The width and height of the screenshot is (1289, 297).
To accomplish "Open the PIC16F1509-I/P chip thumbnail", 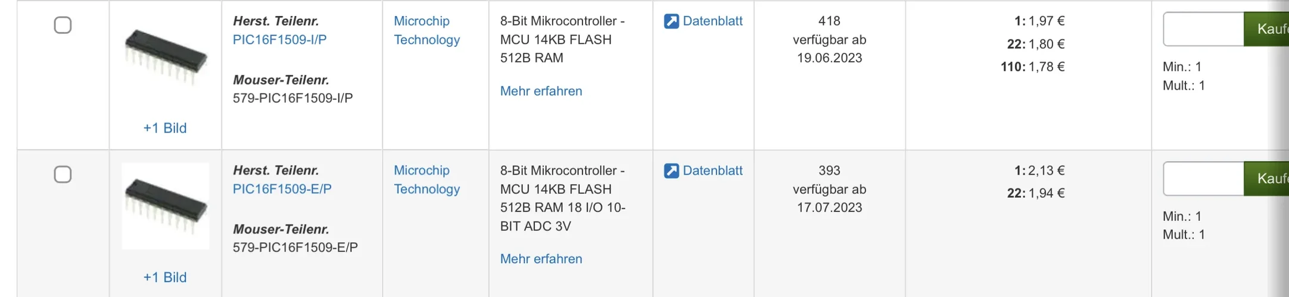I will (x=166, y=57).
